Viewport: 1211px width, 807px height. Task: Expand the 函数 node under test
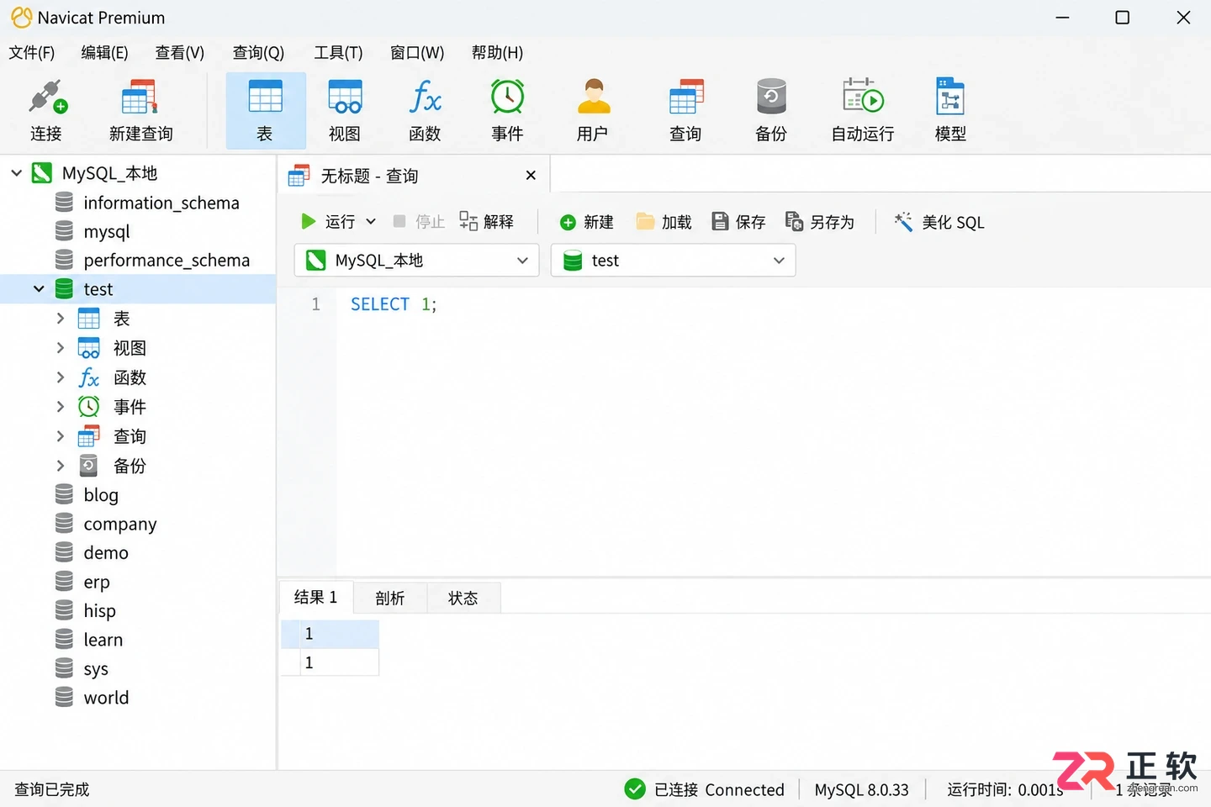pos(60,377)
